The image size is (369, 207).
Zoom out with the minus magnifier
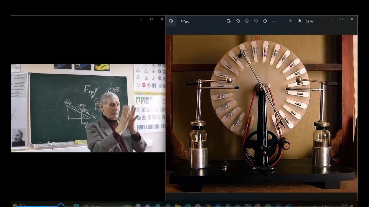[291, 21]
